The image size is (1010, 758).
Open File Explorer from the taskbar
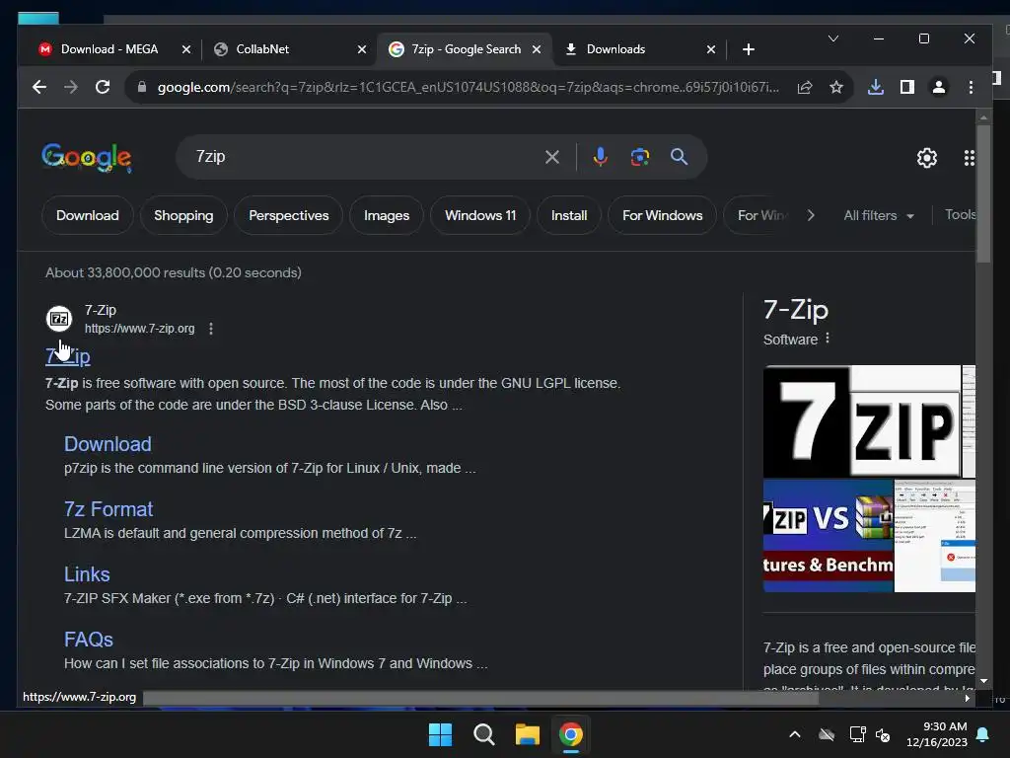click(527, 734)
